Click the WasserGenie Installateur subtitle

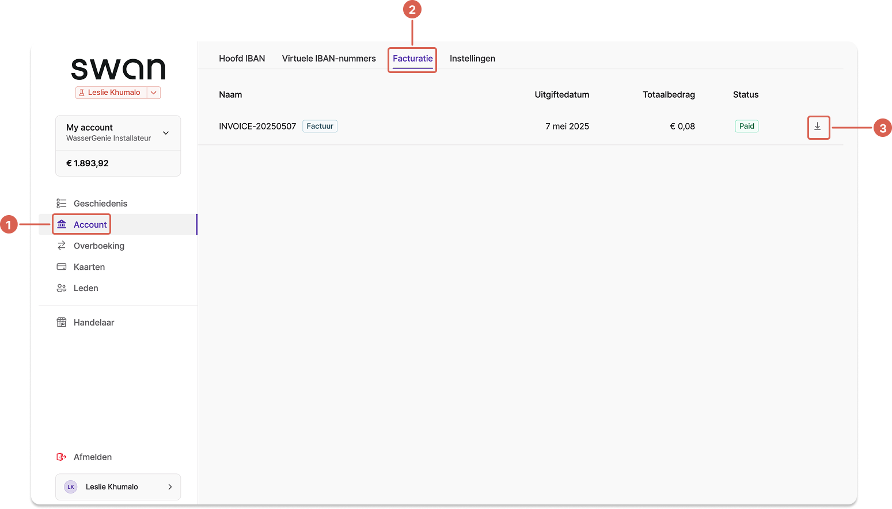click(x=108, y=139)
